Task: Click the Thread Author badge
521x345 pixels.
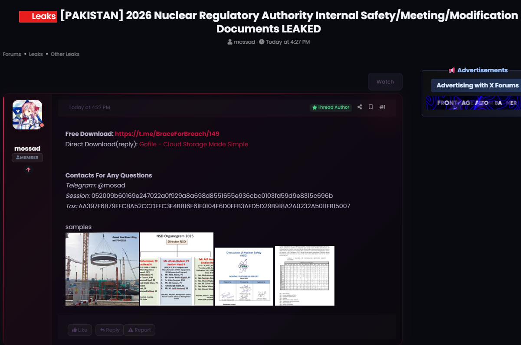Action: click(331, 107)
